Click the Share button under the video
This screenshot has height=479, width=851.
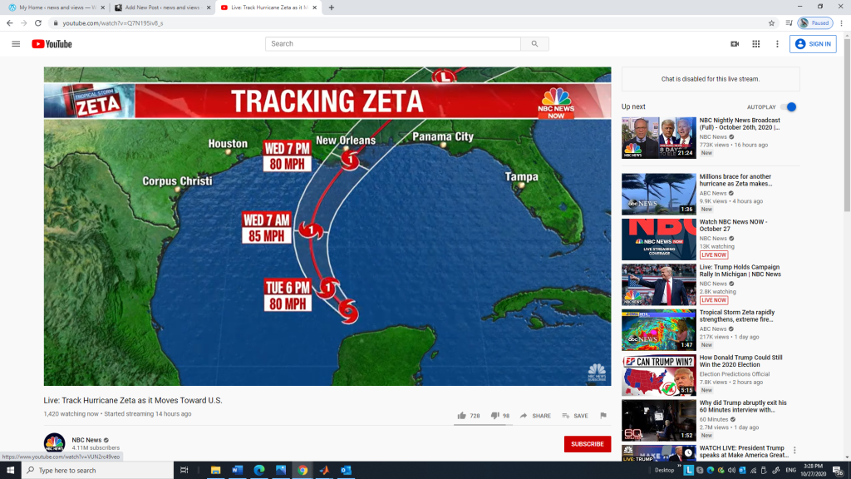(x=535, y=416)
